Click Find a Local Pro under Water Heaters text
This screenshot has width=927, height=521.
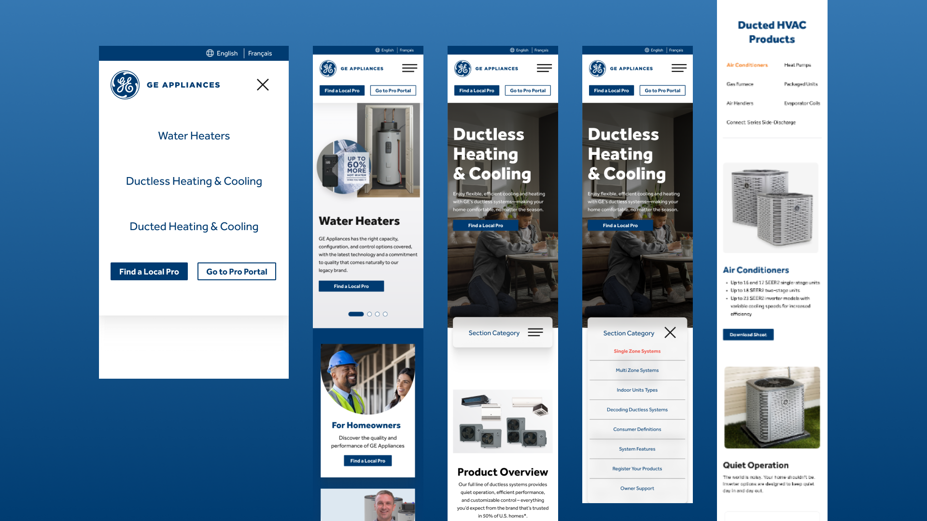[x=351, y=286]
